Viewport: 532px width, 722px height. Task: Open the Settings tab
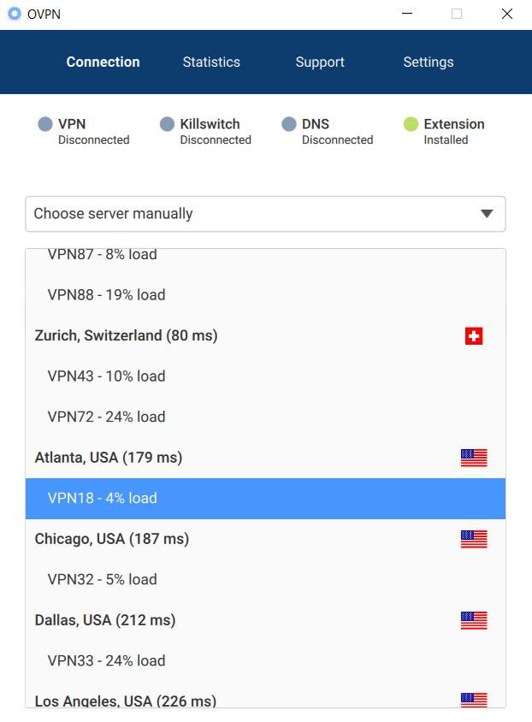[428, 62]
